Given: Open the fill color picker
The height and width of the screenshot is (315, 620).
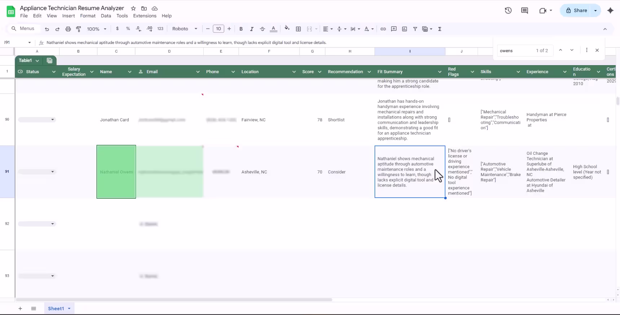Looking at the screenshot, I should (x=287, y=28).
